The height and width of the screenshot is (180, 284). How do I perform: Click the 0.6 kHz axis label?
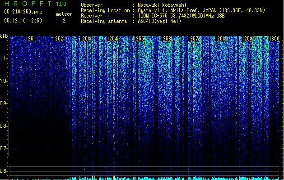point(4,171)
